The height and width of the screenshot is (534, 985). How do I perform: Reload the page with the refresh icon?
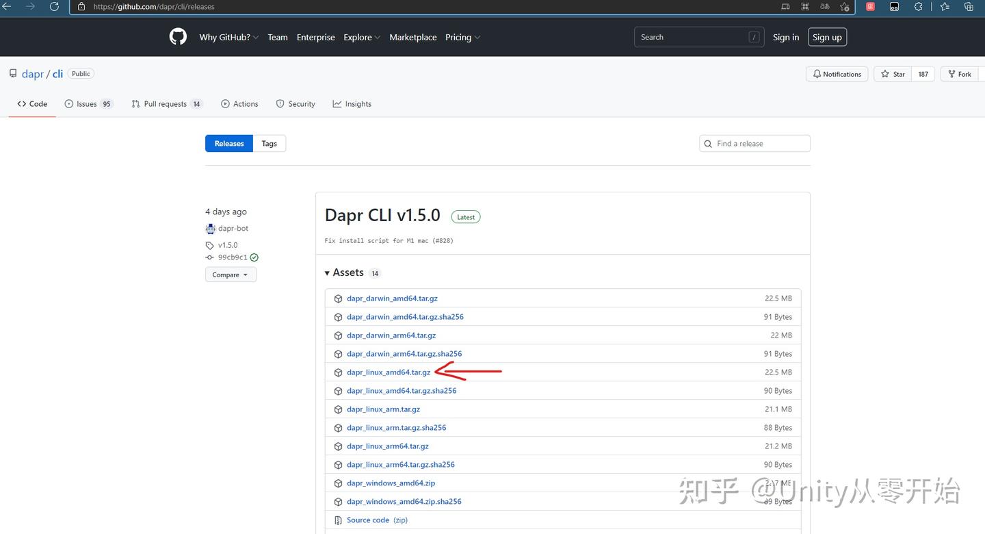pyautogui.click(x=55, y=7)
